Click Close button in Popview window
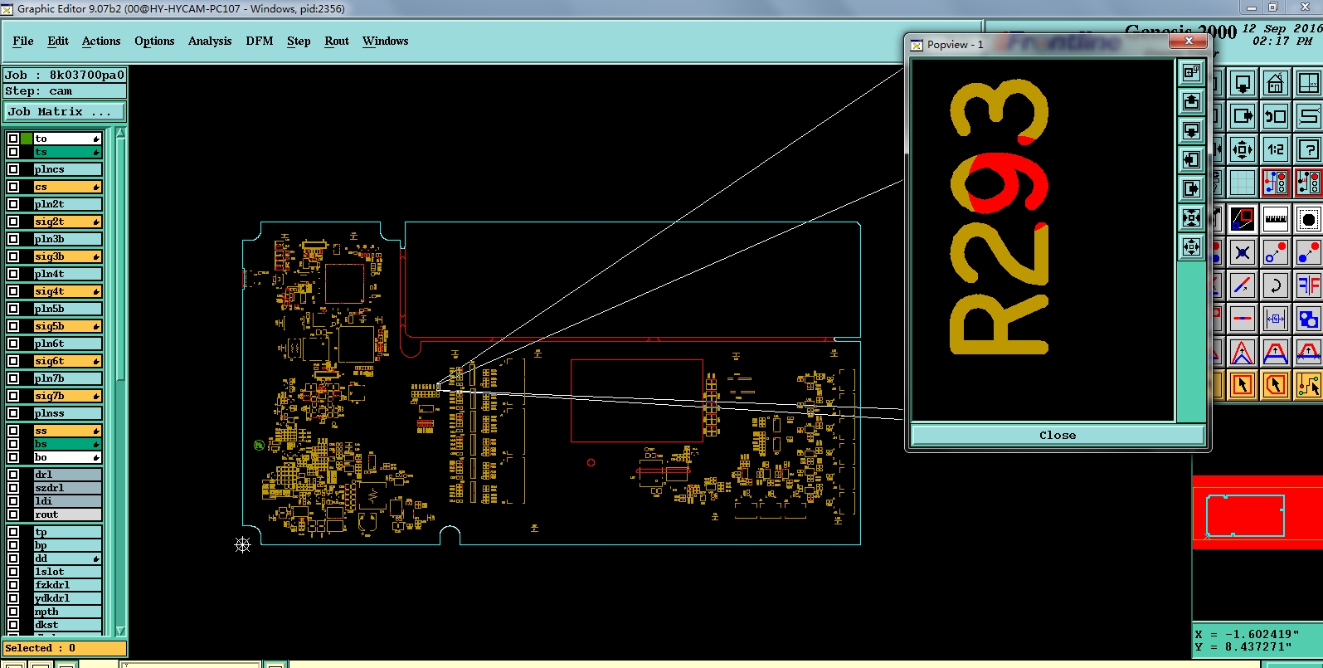This screenshot has height=668, width=1323. [x=1058, y=435]
